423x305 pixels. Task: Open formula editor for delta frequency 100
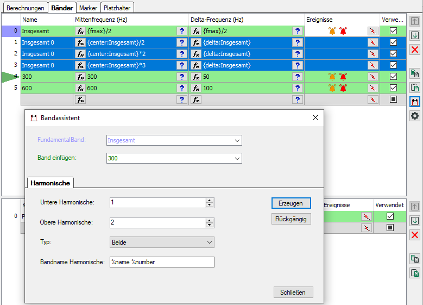196,88
